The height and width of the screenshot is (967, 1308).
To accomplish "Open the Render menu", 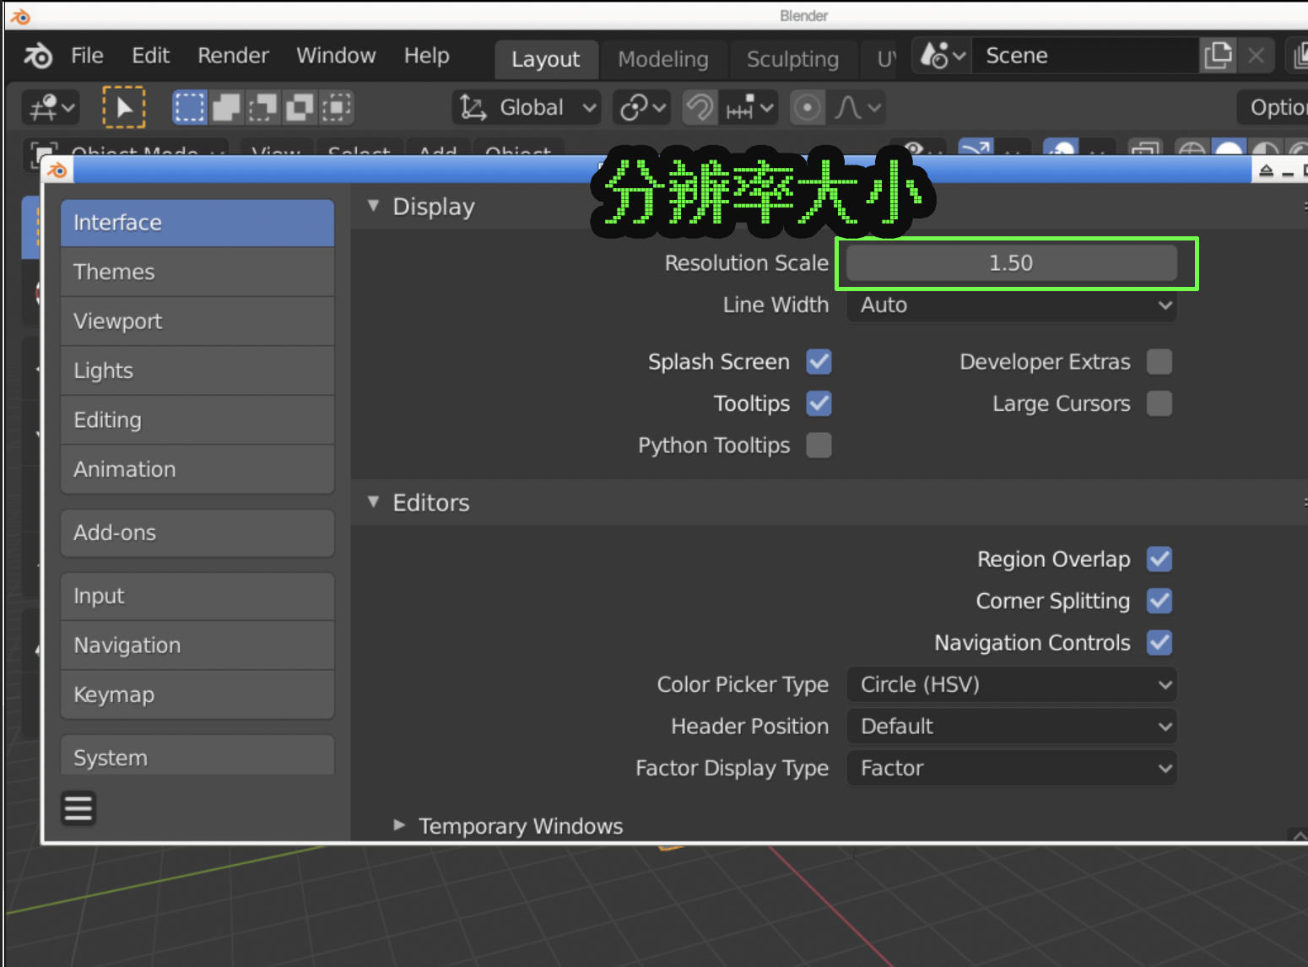I will point(233,56).
